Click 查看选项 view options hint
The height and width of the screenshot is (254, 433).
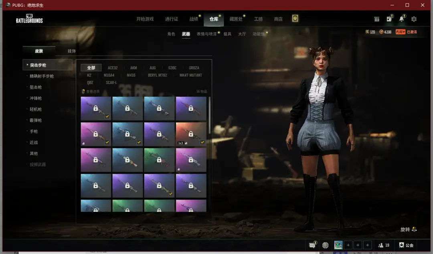tap(91, 91)
